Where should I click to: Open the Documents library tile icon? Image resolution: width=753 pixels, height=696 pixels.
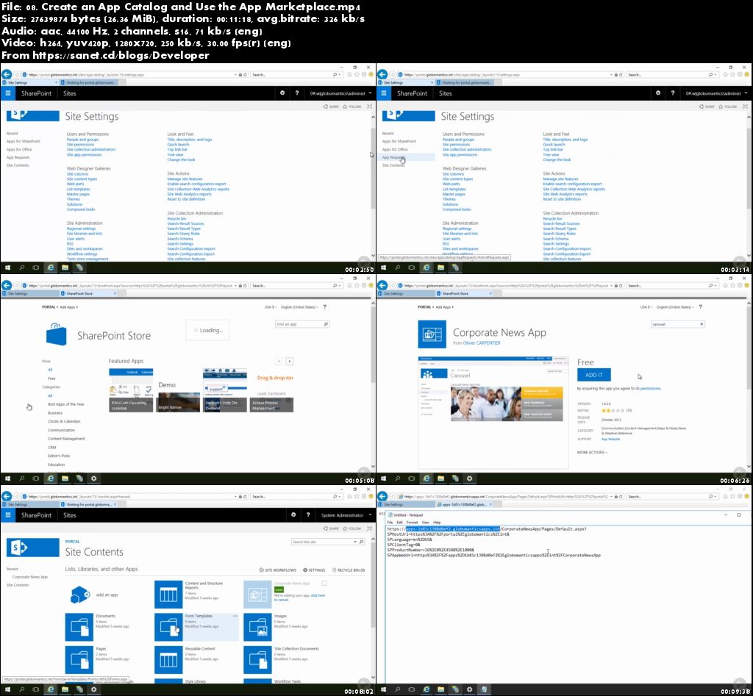[x=79, y=627]
